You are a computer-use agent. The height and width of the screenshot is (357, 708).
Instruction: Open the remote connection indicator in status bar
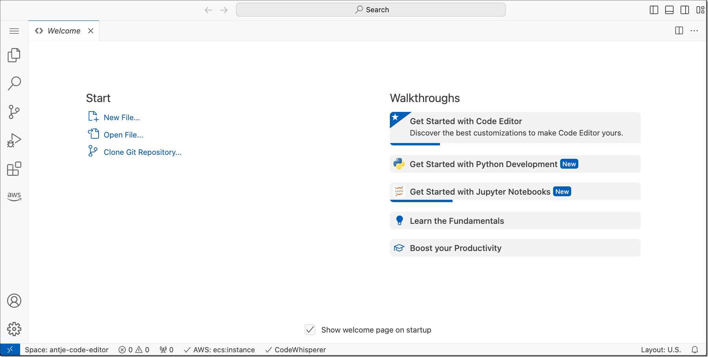click(10, 350)
